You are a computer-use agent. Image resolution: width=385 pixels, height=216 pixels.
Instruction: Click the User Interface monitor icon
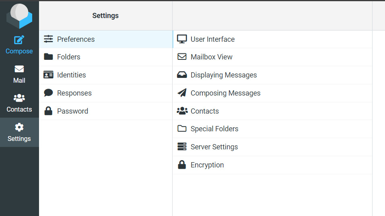[182, 39]
